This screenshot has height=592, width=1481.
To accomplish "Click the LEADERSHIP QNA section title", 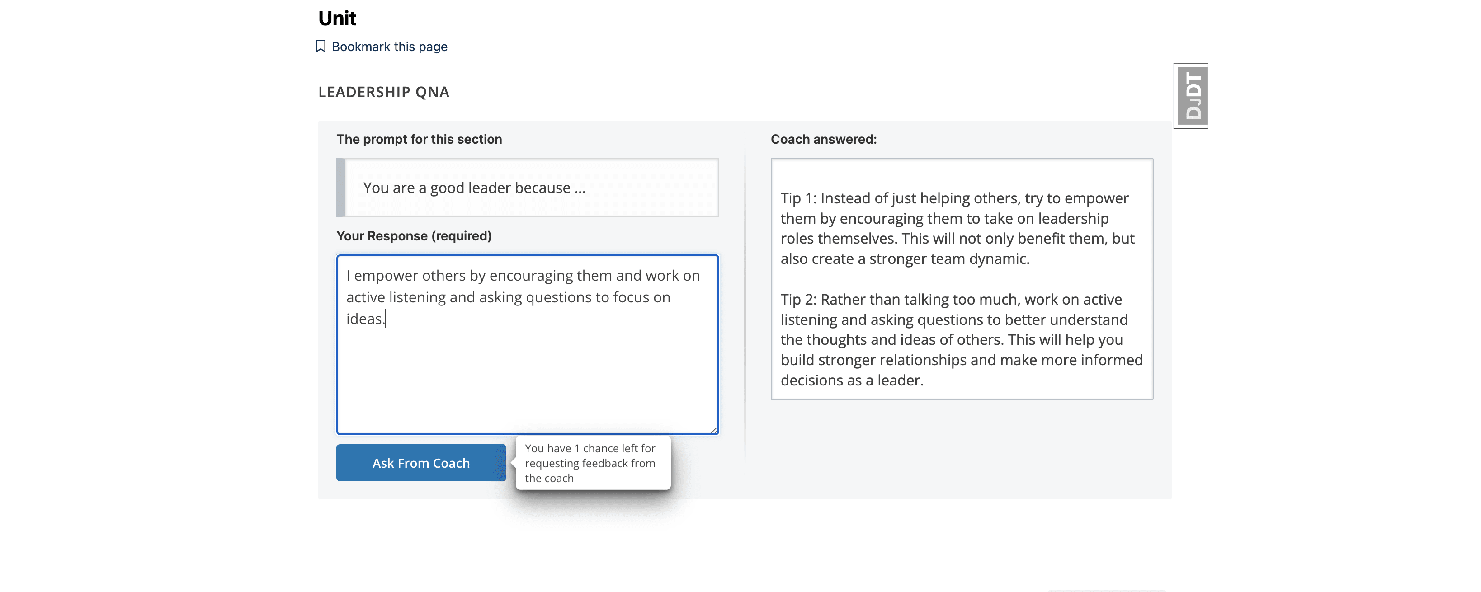I will pyautogui.click(x=383, y=92).
